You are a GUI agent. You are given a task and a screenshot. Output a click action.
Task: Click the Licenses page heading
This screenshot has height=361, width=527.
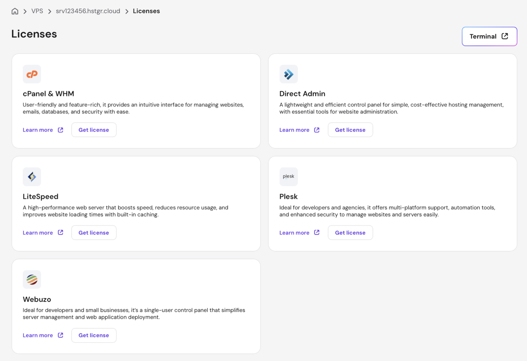click(x=34, y=34)
